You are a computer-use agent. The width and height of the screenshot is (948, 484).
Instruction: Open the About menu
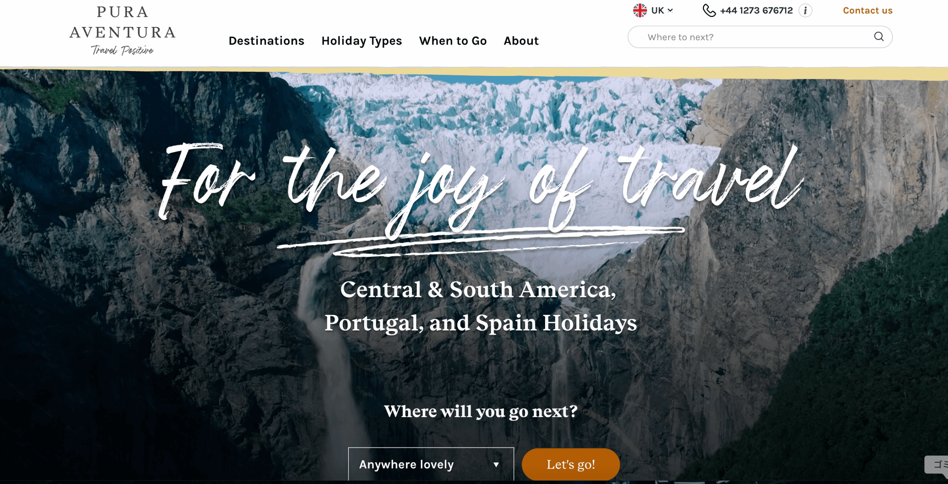[x=521, y=41]
